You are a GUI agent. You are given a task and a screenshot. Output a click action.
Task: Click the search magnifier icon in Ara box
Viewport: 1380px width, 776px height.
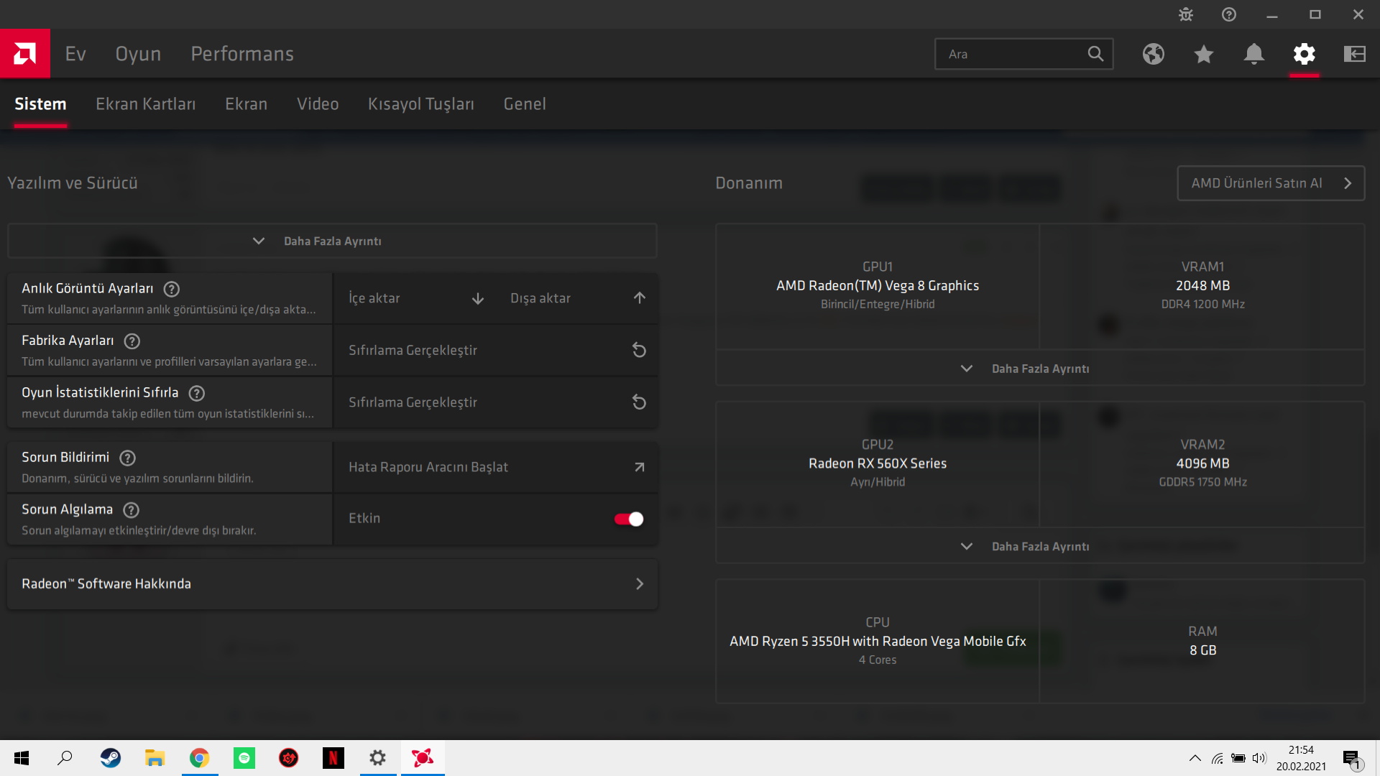pos(1095,54)
